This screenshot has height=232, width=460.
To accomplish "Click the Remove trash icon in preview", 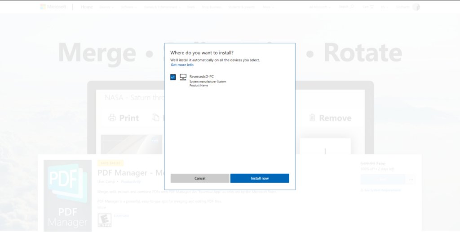I will (x=312, y=118).
